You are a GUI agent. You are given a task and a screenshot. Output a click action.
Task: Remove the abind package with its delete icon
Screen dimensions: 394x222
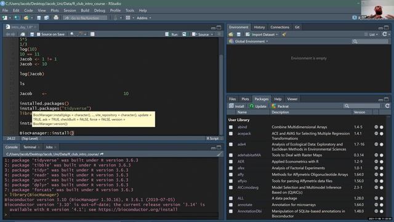pos(382,127)
